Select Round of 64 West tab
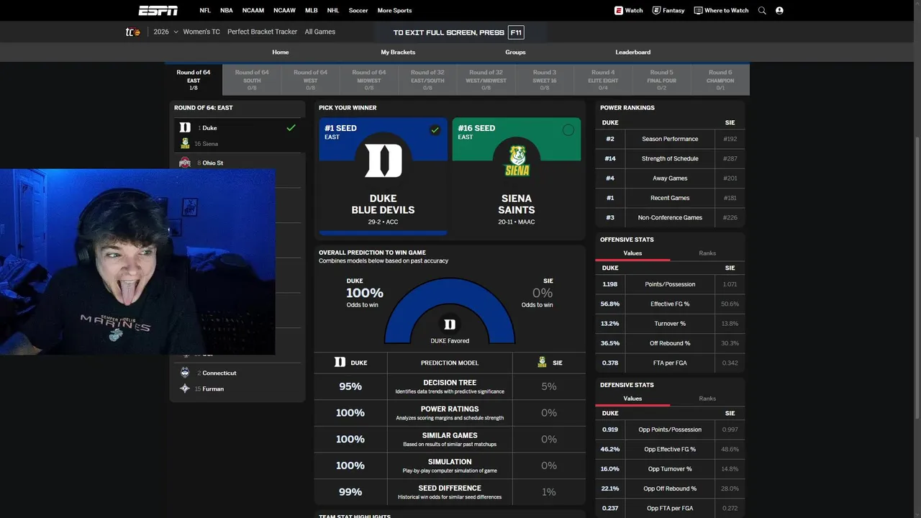Viewport: 921px width, 518px height. click(x=310, y=80)
